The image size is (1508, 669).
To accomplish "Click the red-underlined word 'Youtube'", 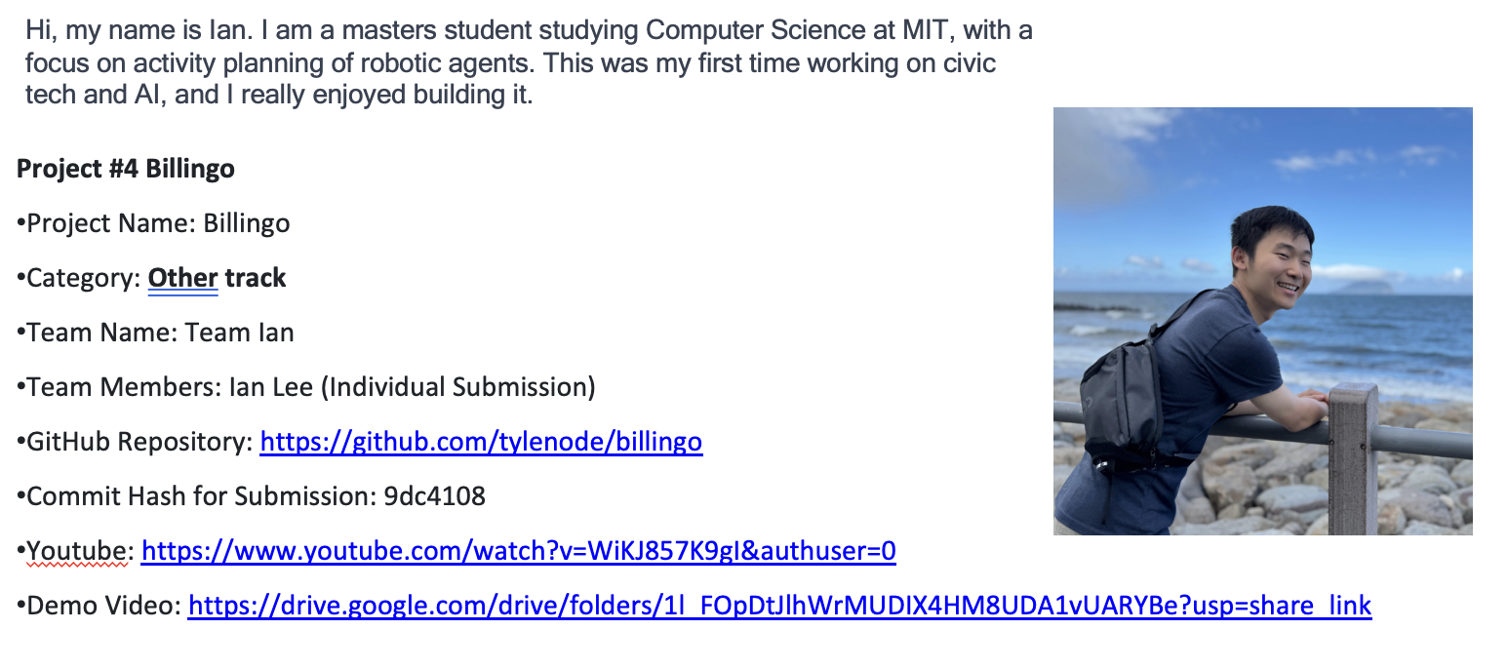I will 82,551.
